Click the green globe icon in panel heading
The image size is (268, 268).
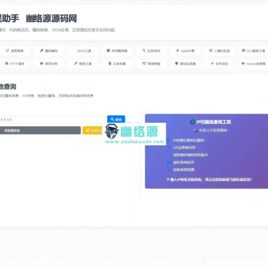click(192, 122)
